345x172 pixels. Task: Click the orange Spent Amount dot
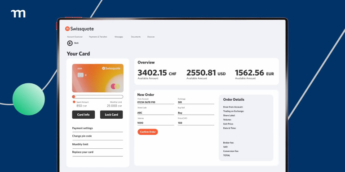[x=74, y=102]
